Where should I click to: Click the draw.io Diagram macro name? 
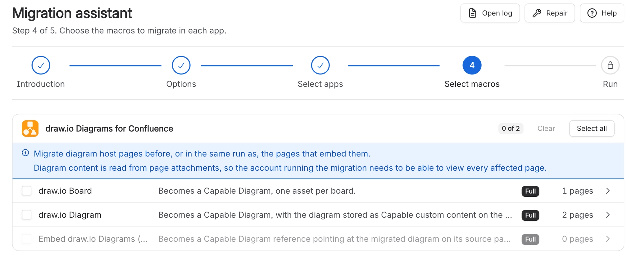coord(70,215)
